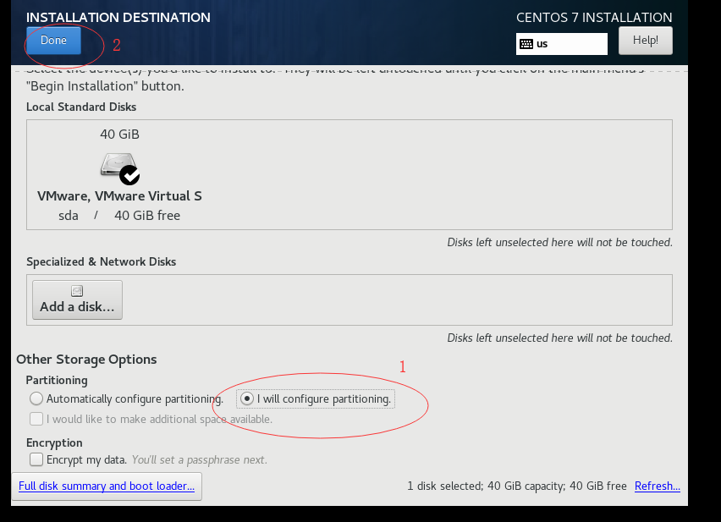Click the small disk icon above Add a disk

(77, 291)
